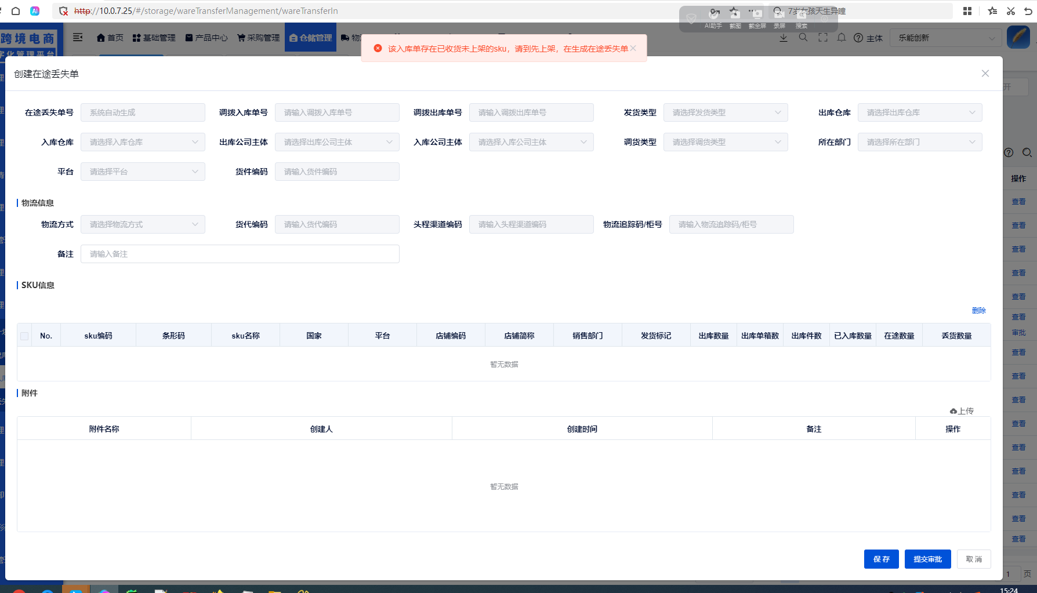Click the 保存 button
1037x593 pixels.
(x=881, y=559)
